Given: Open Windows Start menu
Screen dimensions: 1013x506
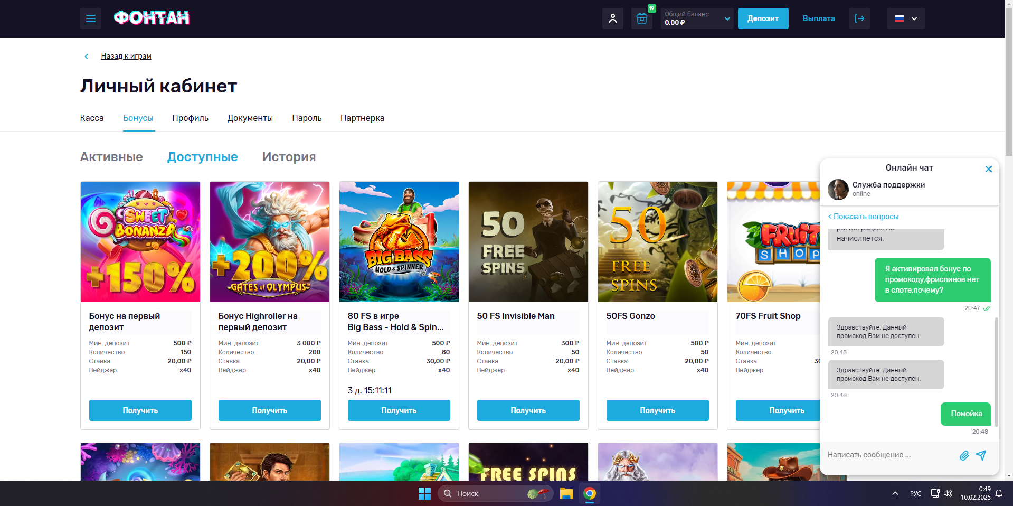Looking at the screenshot, I should point(424,493).
